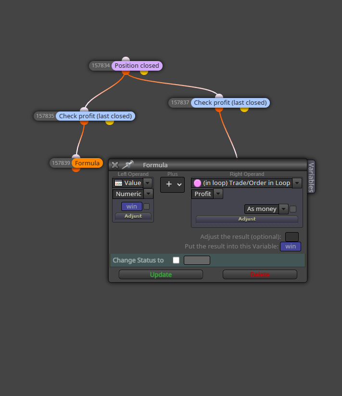
Task: Click the Right Operand Adjust button
Action: (247, 219)
